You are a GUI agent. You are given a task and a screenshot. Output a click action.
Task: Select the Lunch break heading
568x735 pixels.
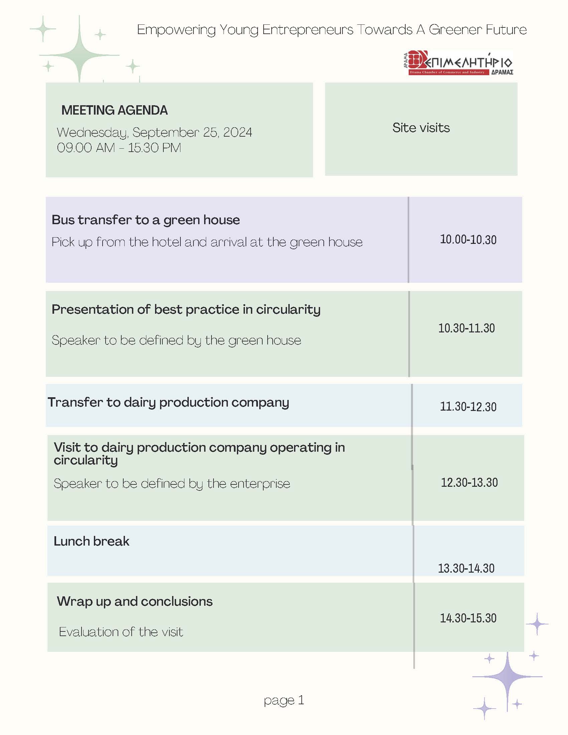click(x=91, y=542)
